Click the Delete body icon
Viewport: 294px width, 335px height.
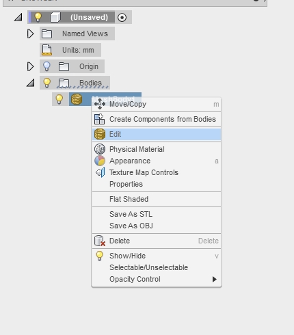tap(100, 241)
